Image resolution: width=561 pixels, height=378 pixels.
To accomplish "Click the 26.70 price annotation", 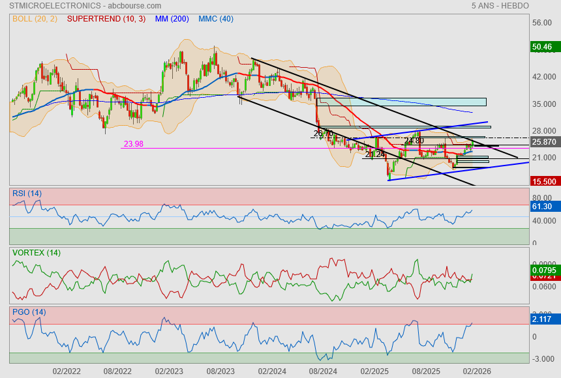I will (323, 134).
